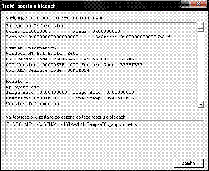Click the Zamknij button
The image size is (209, 171).
point(189,163)
